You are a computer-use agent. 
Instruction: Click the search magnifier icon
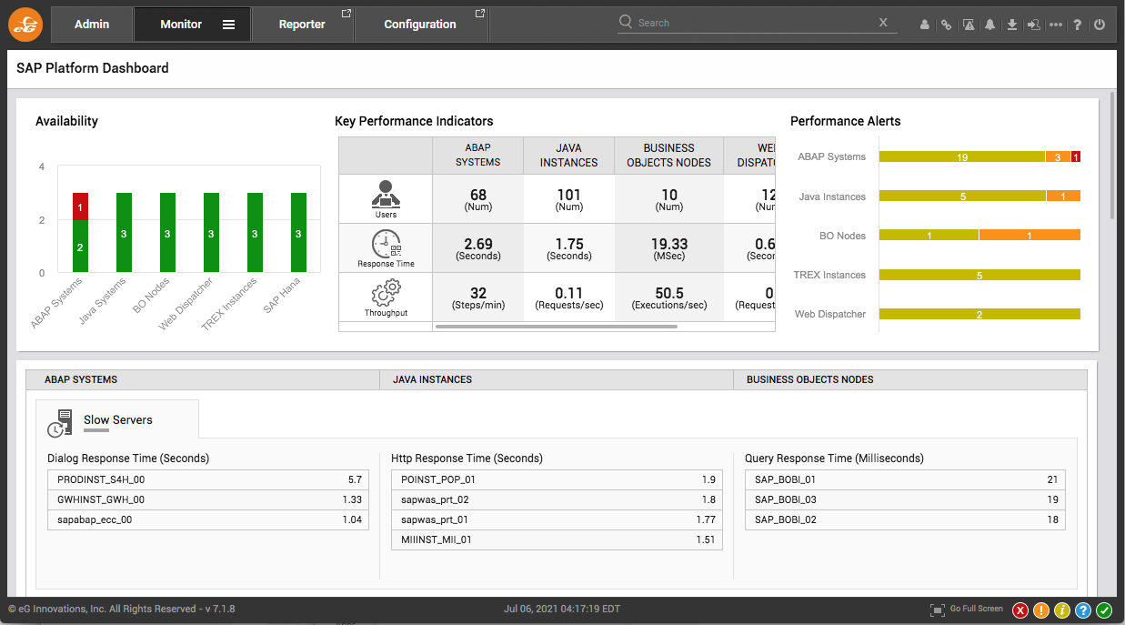click(x=626, y=21)
